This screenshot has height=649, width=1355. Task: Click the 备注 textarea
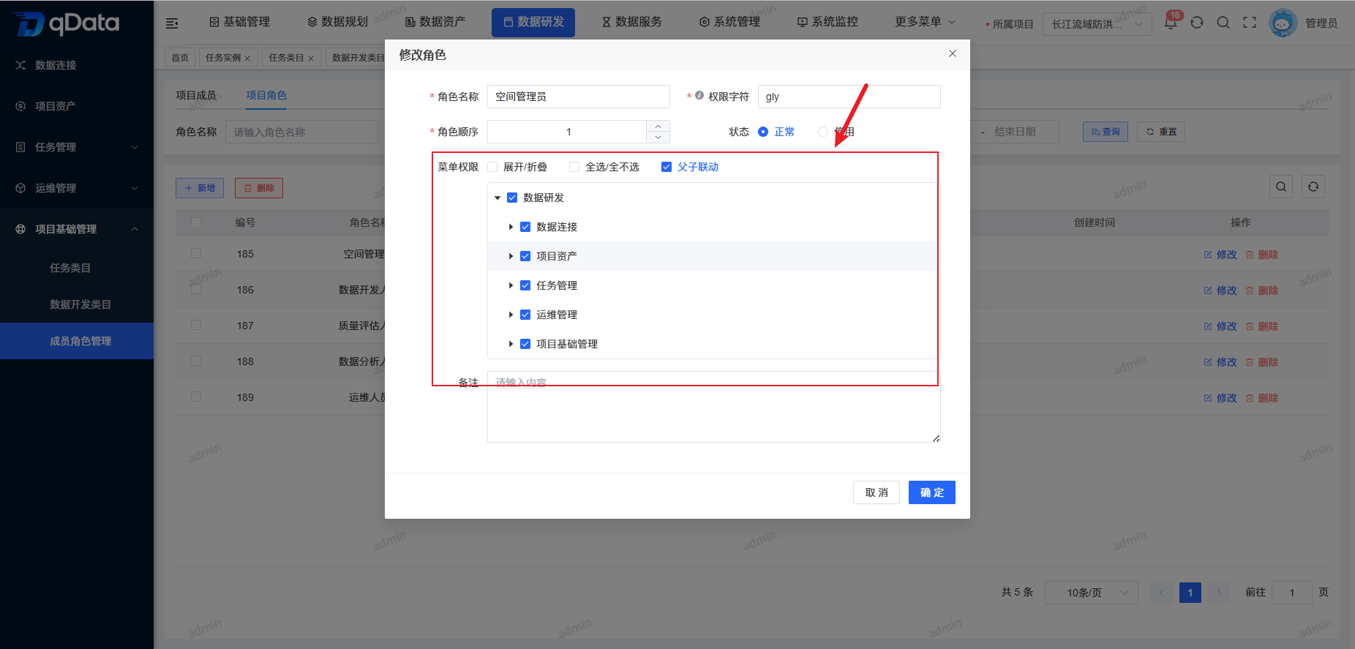point(713,407)
